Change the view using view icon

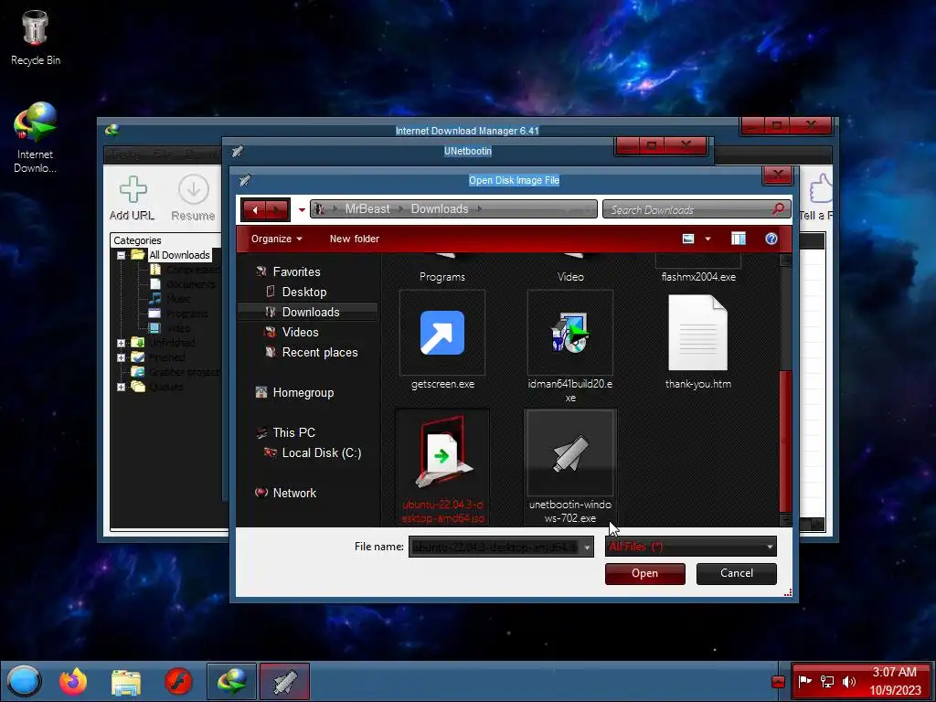688,239
